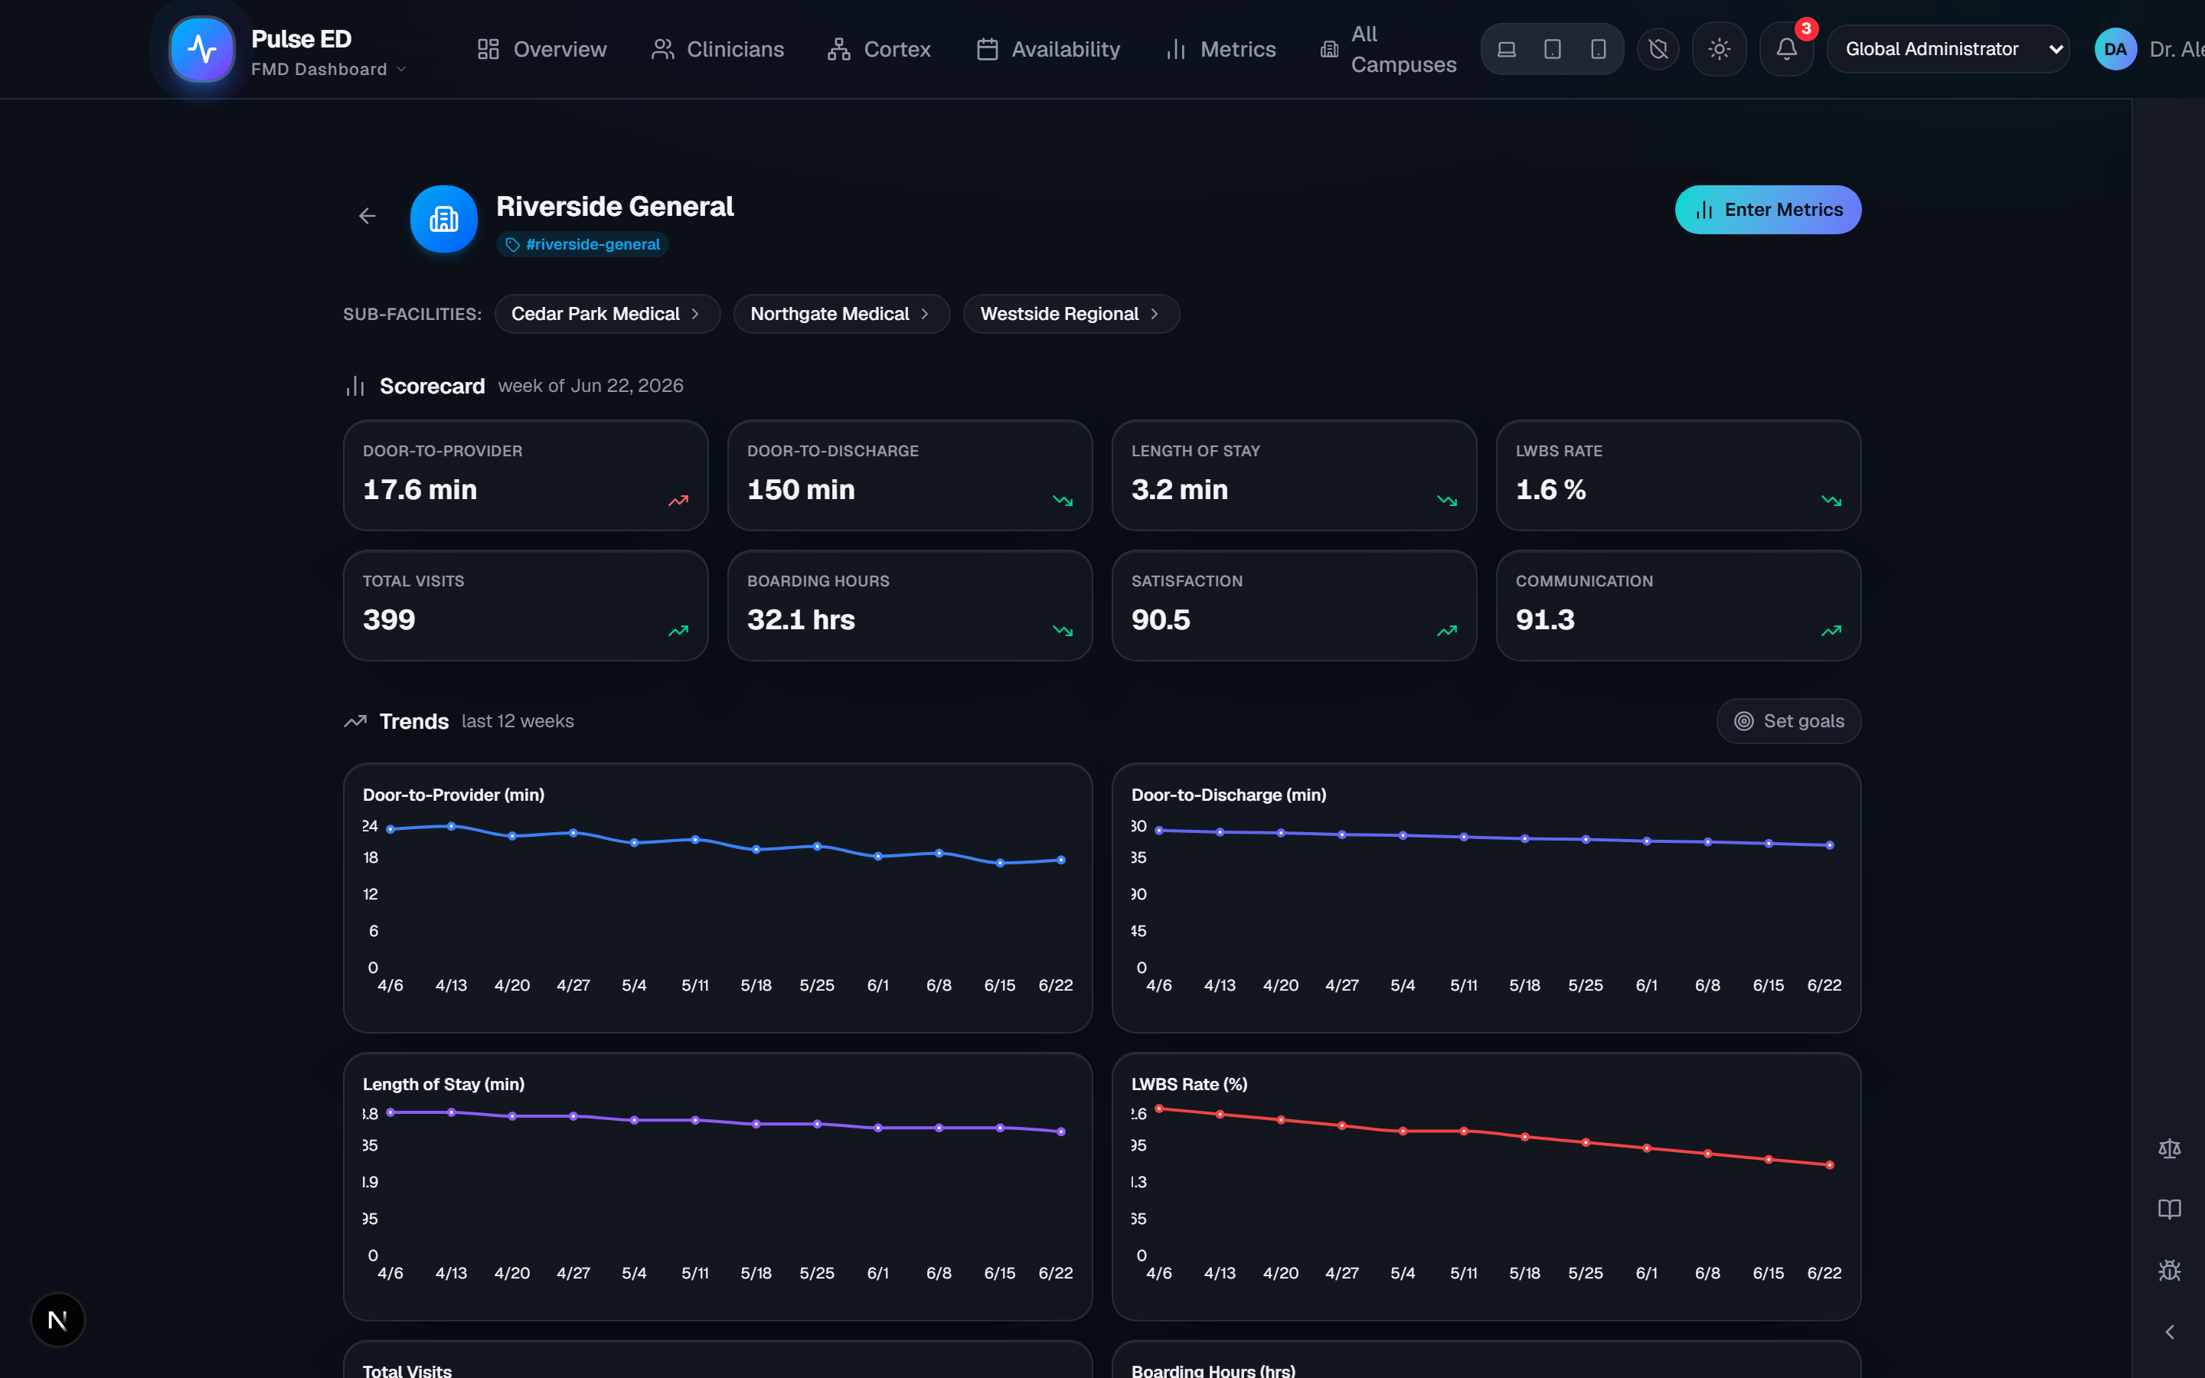Click the Dr. Ale user name text
The height and width of the screenshot is (1378, 2205).
tap(2177, 49)
